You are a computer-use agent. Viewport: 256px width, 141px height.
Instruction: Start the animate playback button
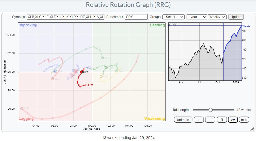tap(183, 120)
